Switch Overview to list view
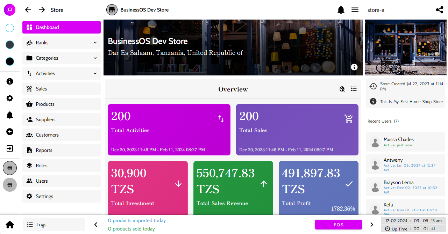The height and width of the screenshot is (234, 448). pyautogui.click(x=354, y=89)
